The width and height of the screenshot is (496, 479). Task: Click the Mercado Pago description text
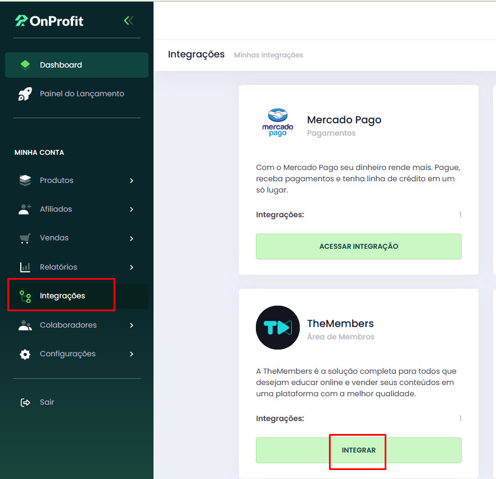click(x=358, y=178)
